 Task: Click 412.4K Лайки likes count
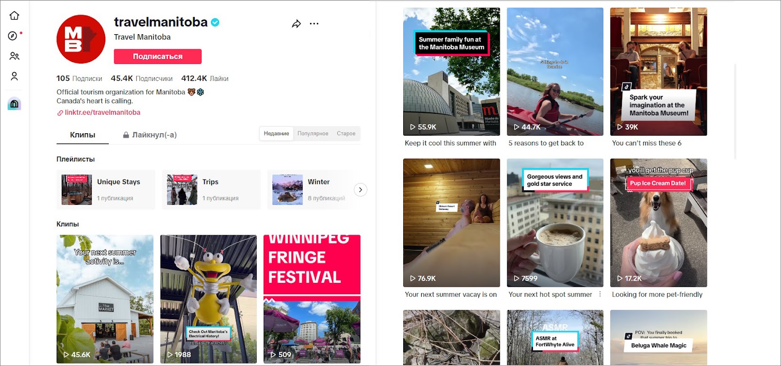coord(205,78)
